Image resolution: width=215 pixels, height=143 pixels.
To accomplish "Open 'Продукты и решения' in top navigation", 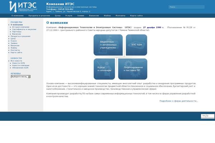I will 39,16.
